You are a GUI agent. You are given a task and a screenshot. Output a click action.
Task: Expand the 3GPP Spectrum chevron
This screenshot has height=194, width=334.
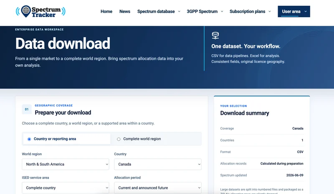(x=222, y=12)
